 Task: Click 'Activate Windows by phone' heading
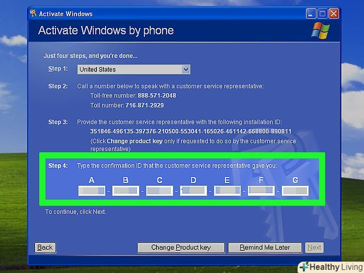tap(106, 30)
